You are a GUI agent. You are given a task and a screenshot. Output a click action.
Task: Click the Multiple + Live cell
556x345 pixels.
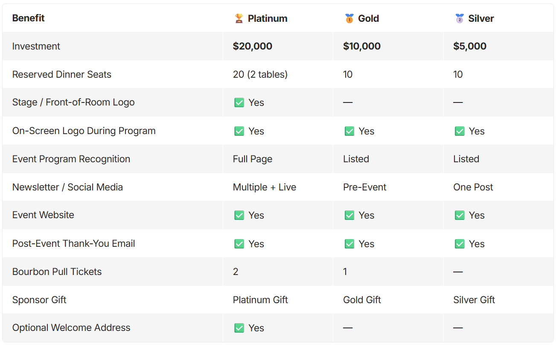pyautogui.click(x=265, y=187)
